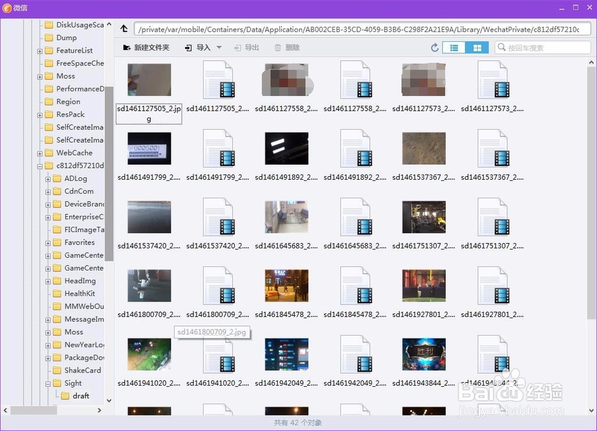Open the ShakeCard folder in tree

[77, 370]
